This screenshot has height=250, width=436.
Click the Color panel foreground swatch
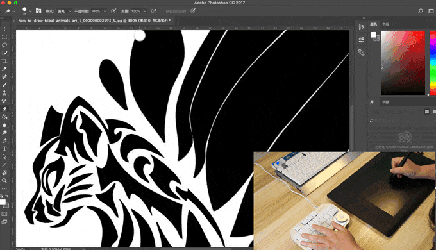click(x=373, y=35)
